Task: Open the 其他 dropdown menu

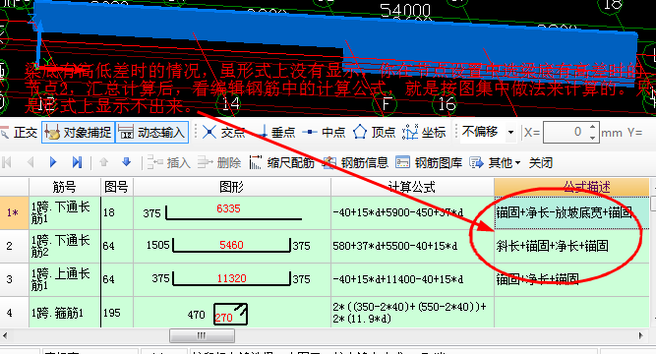Action: (x=495, y=163)
